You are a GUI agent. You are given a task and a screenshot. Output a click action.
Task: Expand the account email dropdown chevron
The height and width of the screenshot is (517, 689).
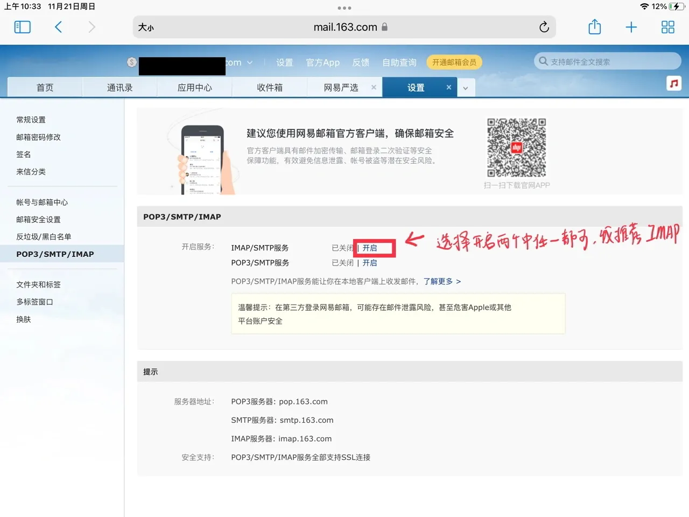(250, 62)
